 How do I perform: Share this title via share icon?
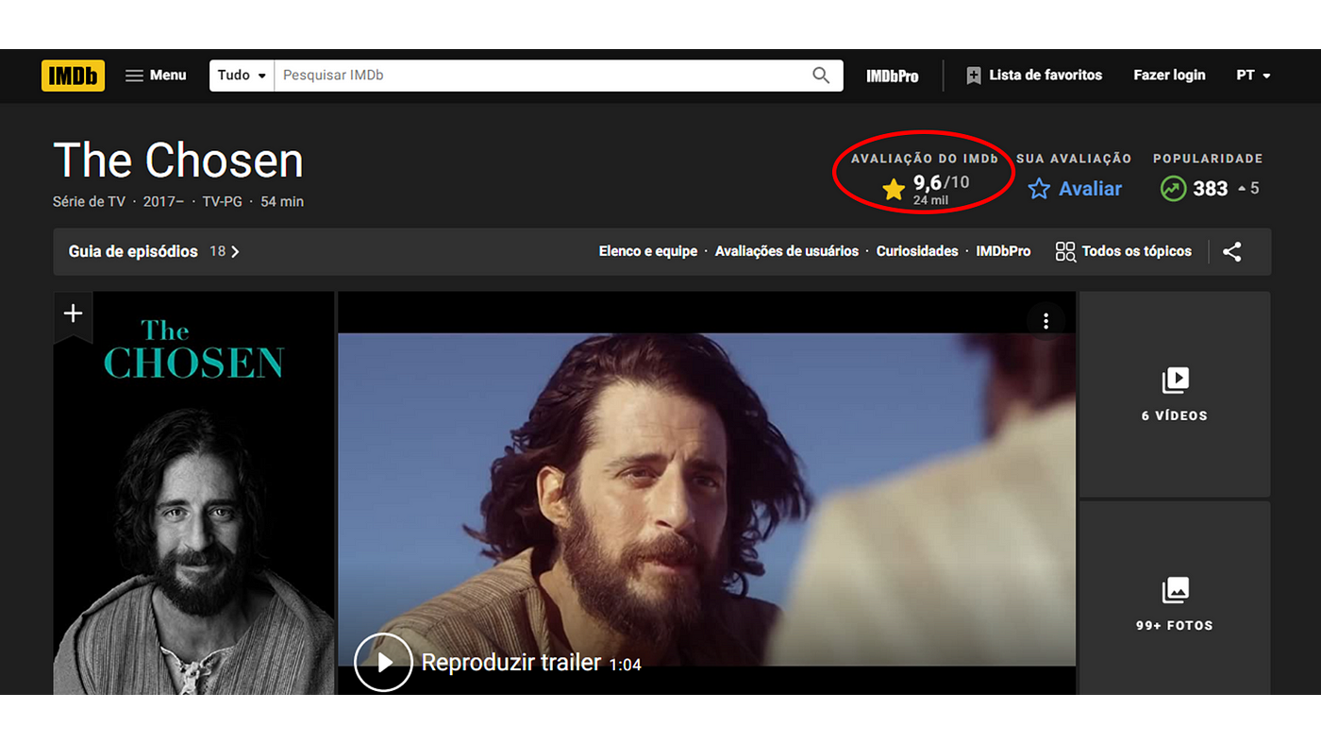(x=1232, y=251)
